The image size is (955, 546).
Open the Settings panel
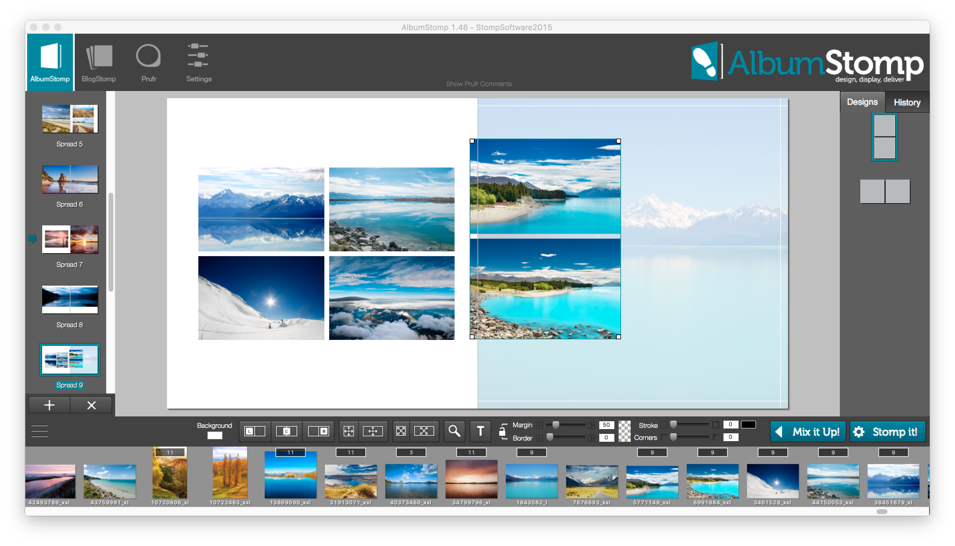click(x=198, y=62)
